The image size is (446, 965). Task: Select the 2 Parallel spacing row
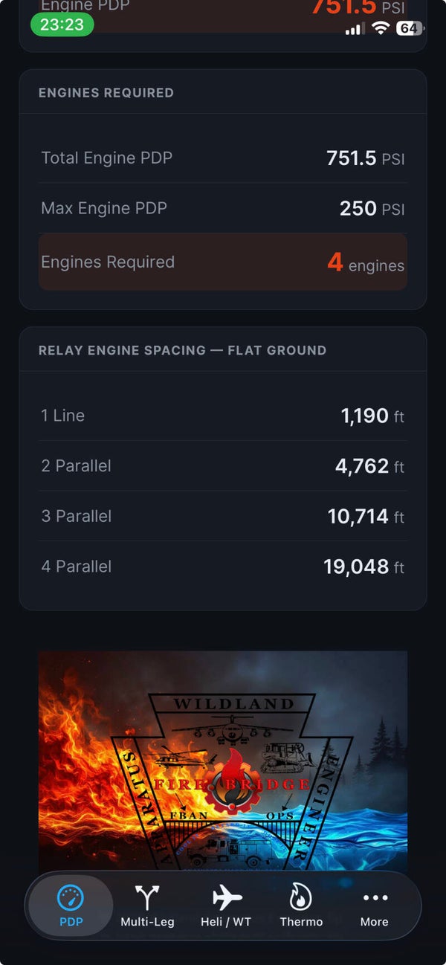point(223,466)
